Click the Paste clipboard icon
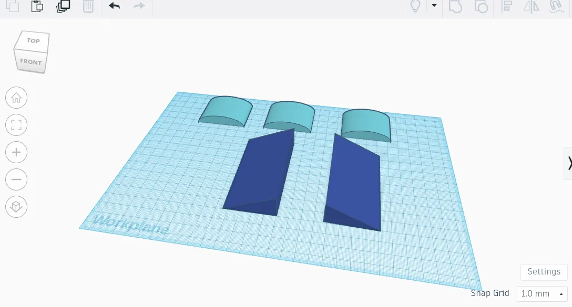572x307 pixels. pyautogui.click(x=37, y=6)
